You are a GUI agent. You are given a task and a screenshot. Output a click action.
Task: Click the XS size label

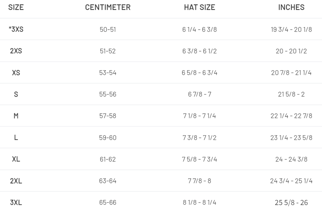coord(16,73)
